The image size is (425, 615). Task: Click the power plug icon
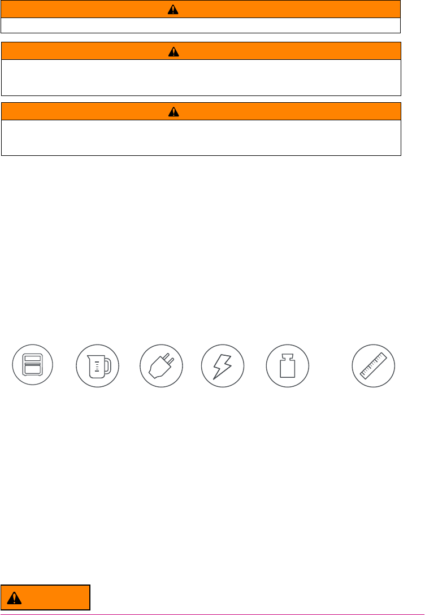click(x=161, y=366)
